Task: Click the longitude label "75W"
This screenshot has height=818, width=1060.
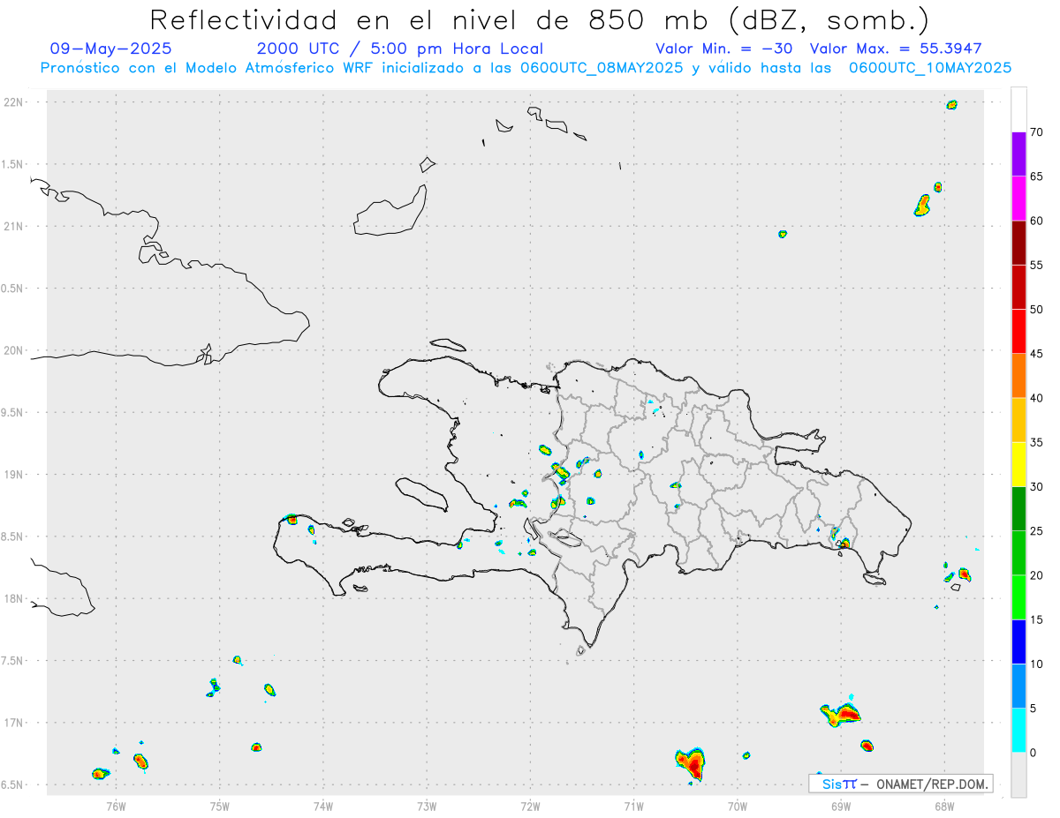Action: click(x=220, y=806)
